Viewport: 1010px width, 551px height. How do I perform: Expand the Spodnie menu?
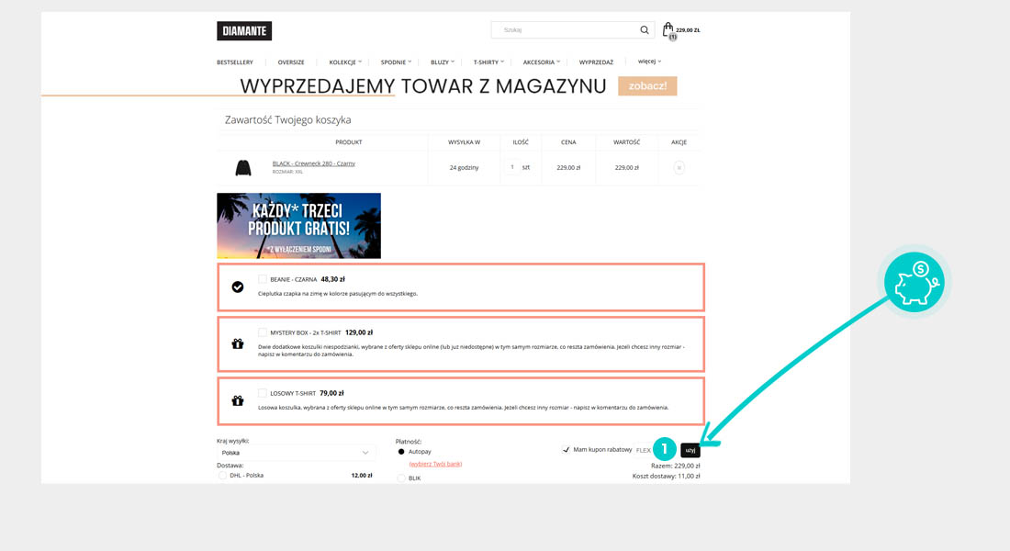pos(396,62)
